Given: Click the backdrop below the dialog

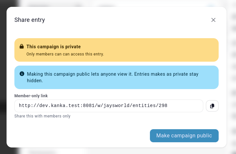Looking at the screenshot, I should [118, 151].
